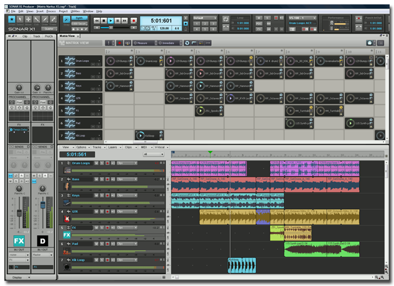Viewport: 394px width, 286px height.
Task: Start playback with the Play button
Action: coord(111,21)
